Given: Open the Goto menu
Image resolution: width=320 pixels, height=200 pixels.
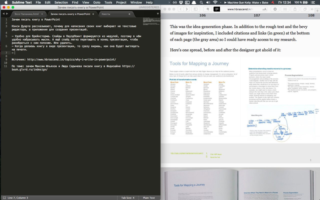Looking at the screenshot, I should [x=97, y=2].
